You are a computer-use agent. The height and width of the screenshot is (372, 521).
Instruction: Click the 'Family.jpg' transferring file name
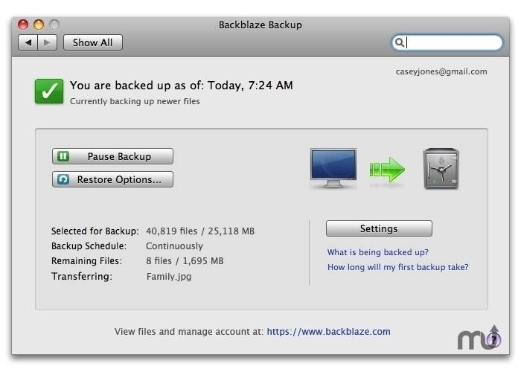coord(169,277)
